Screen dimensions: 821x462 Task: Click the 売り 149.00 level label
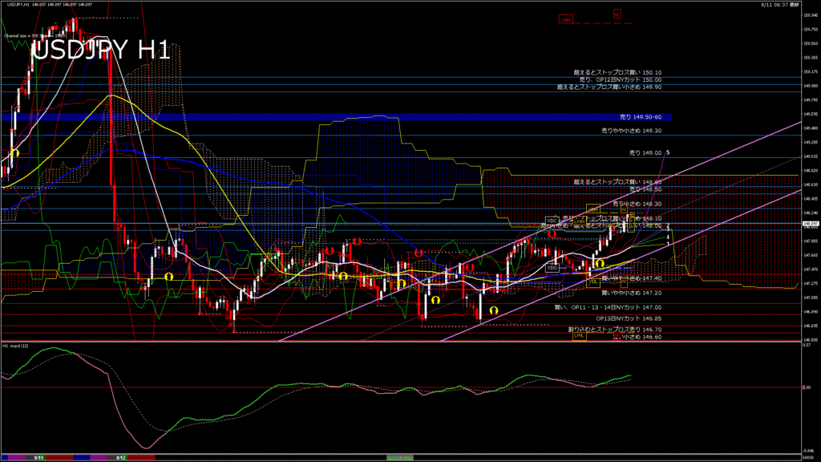[x=645, y=152]
